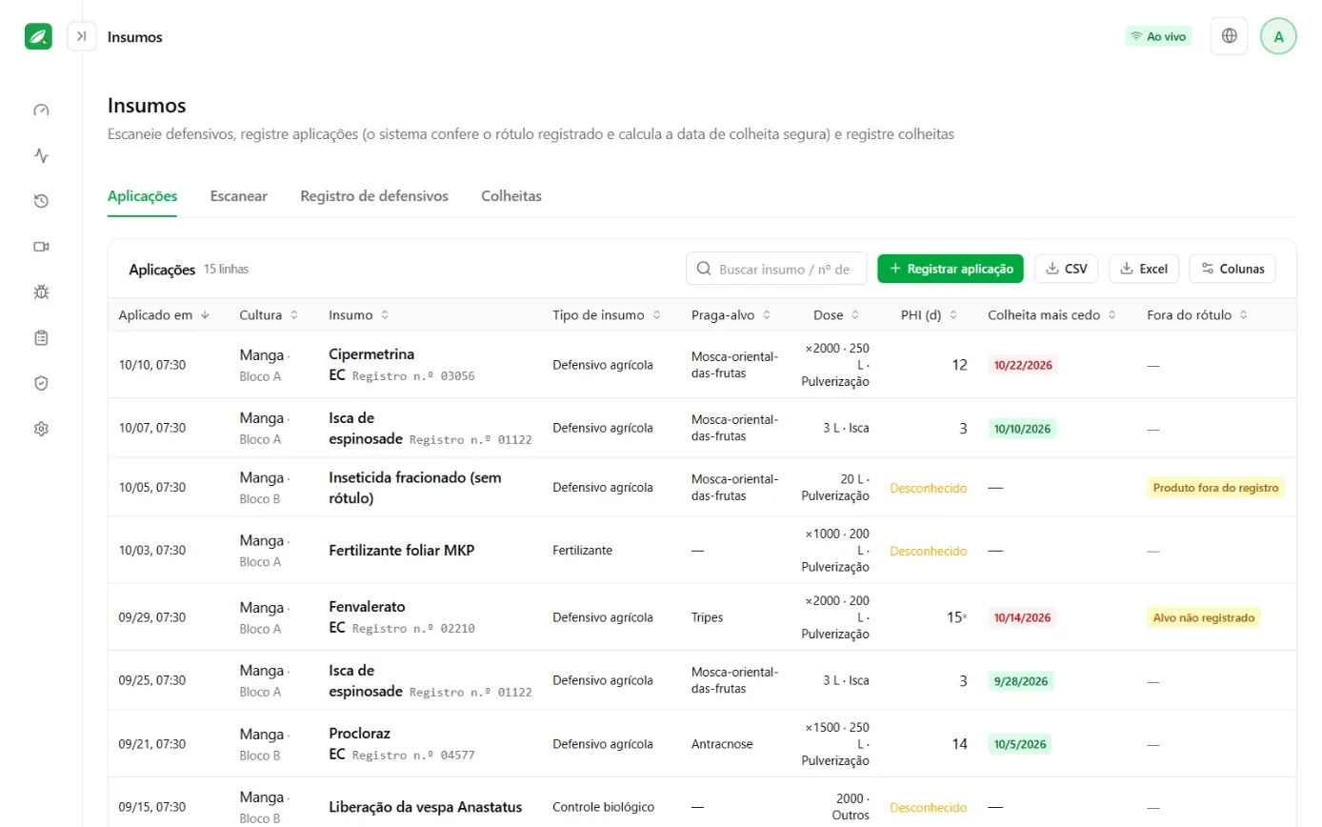Click the Registrar aplicação button

pos(951,269)
